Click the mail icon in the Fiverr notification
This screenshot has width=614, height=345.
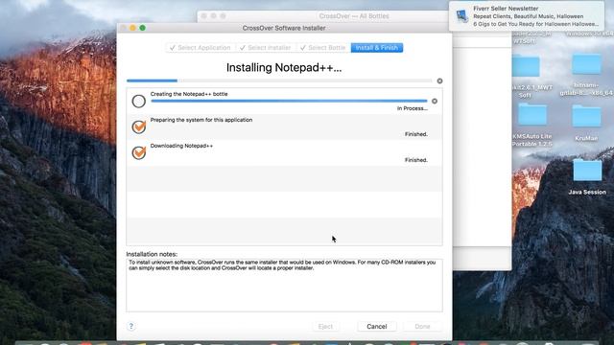(462, 16)
